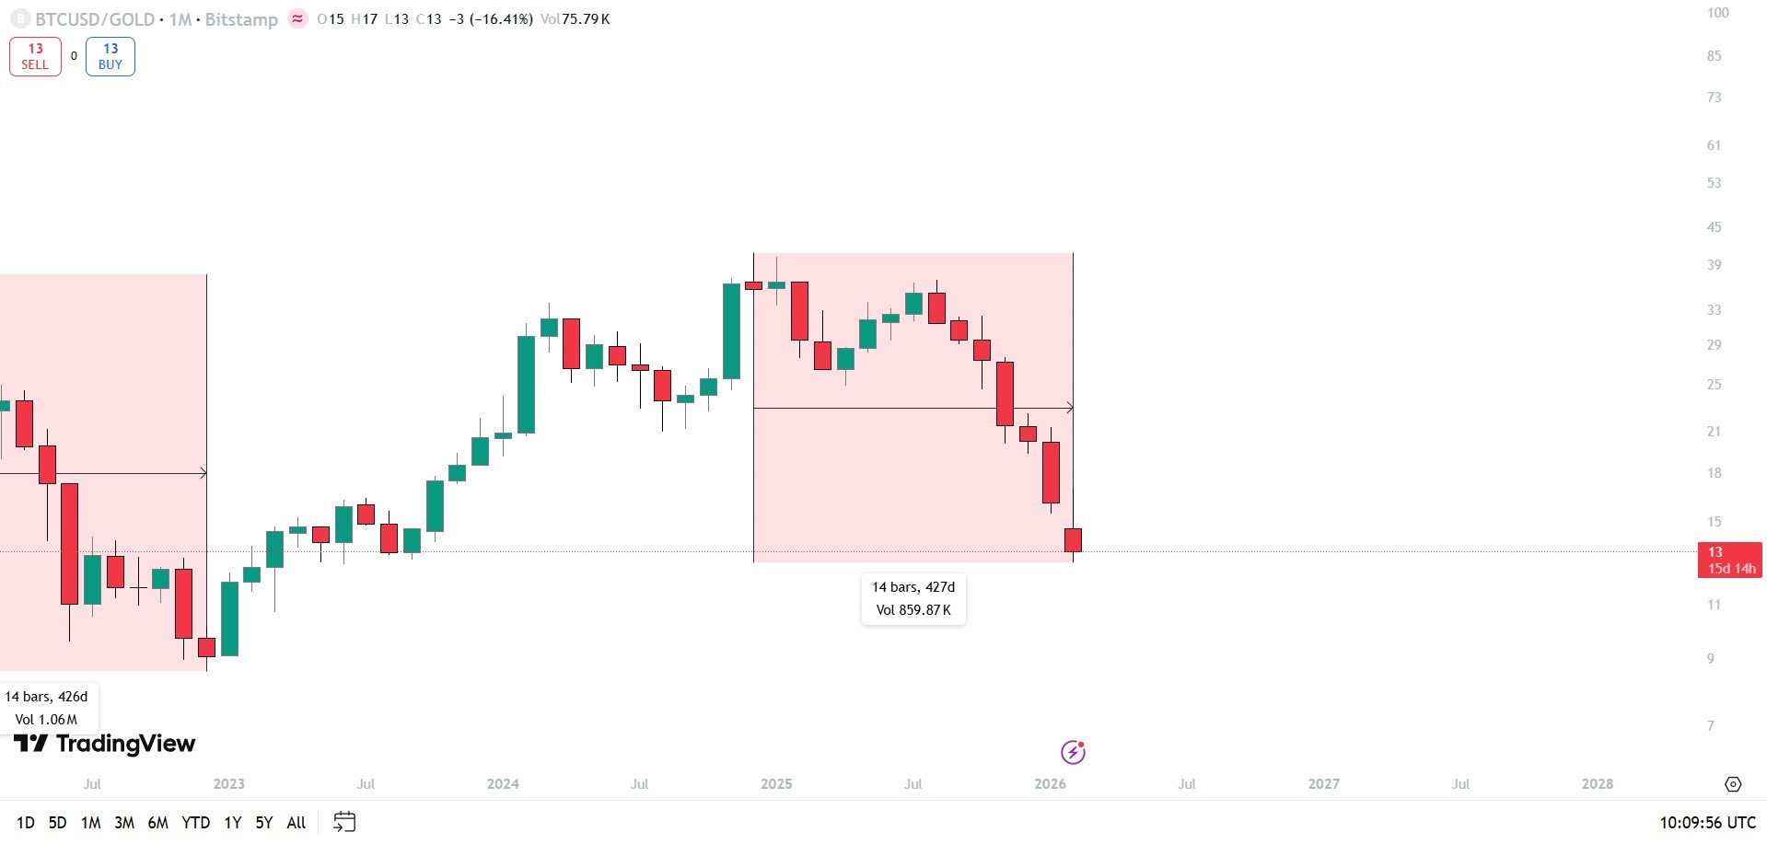Choose the YTD time range
1767x844 pixels.
click(195, 823)
